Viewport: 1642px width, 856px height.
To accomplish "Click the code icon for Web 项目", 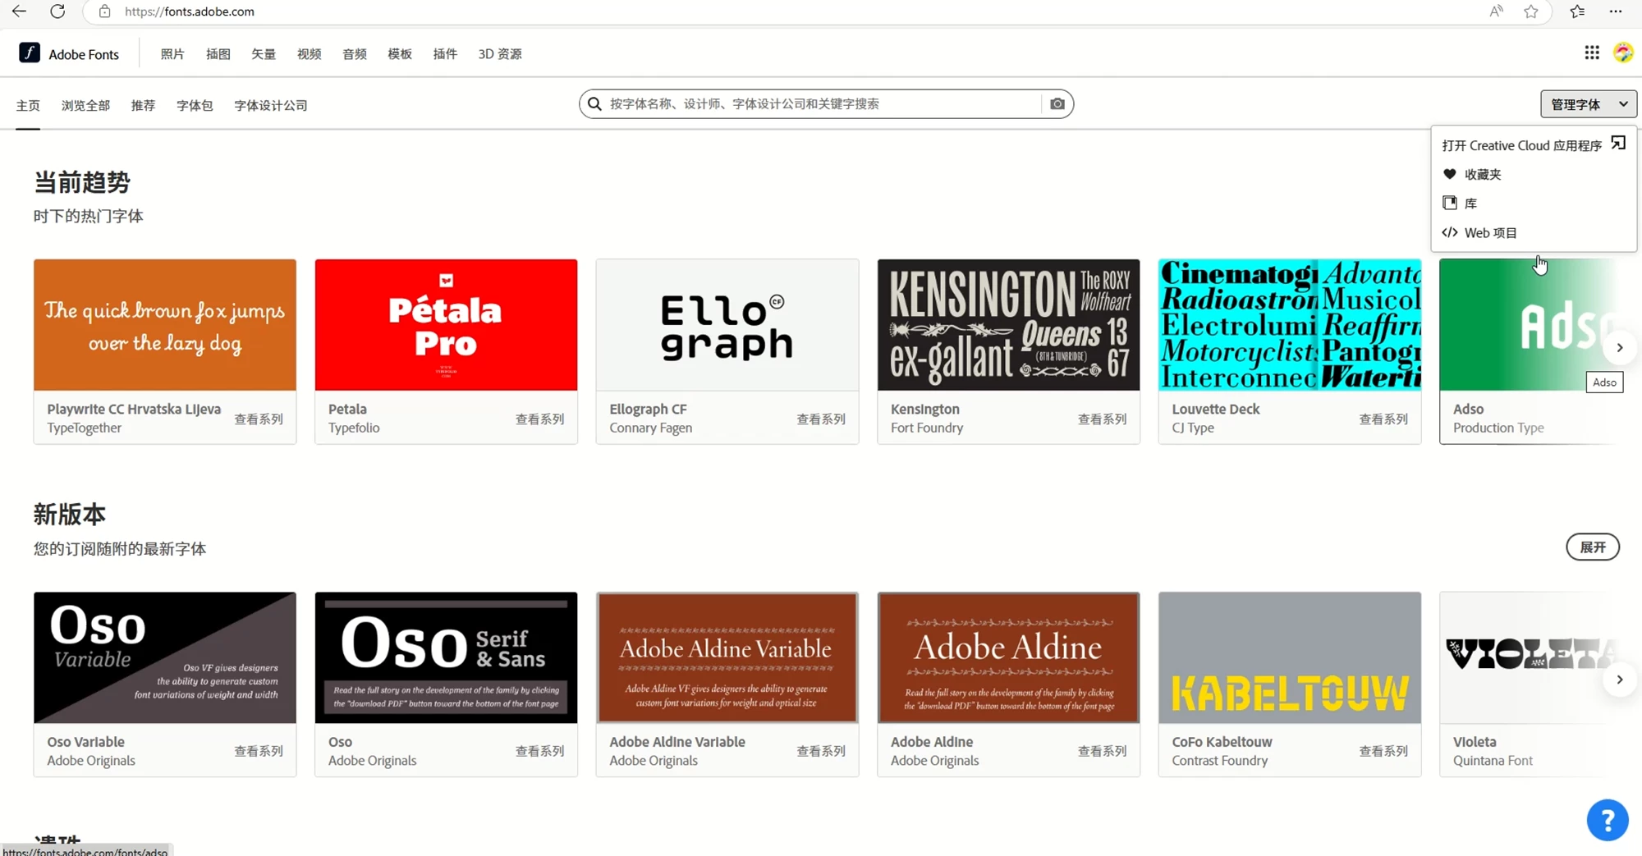I will [x=1450, y=232].
